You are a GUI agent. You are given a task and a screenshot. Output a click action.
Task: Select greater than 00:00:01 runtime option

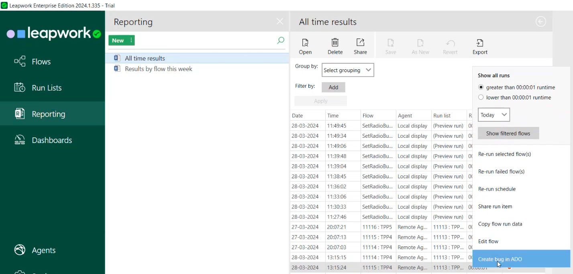pyautogui.click(x=481, y=87)
